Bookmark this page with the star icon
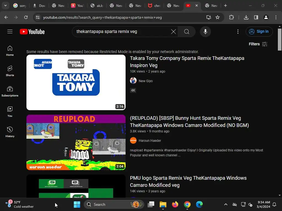The height and width of the screenshot is (211, 282). pos(218,17)
